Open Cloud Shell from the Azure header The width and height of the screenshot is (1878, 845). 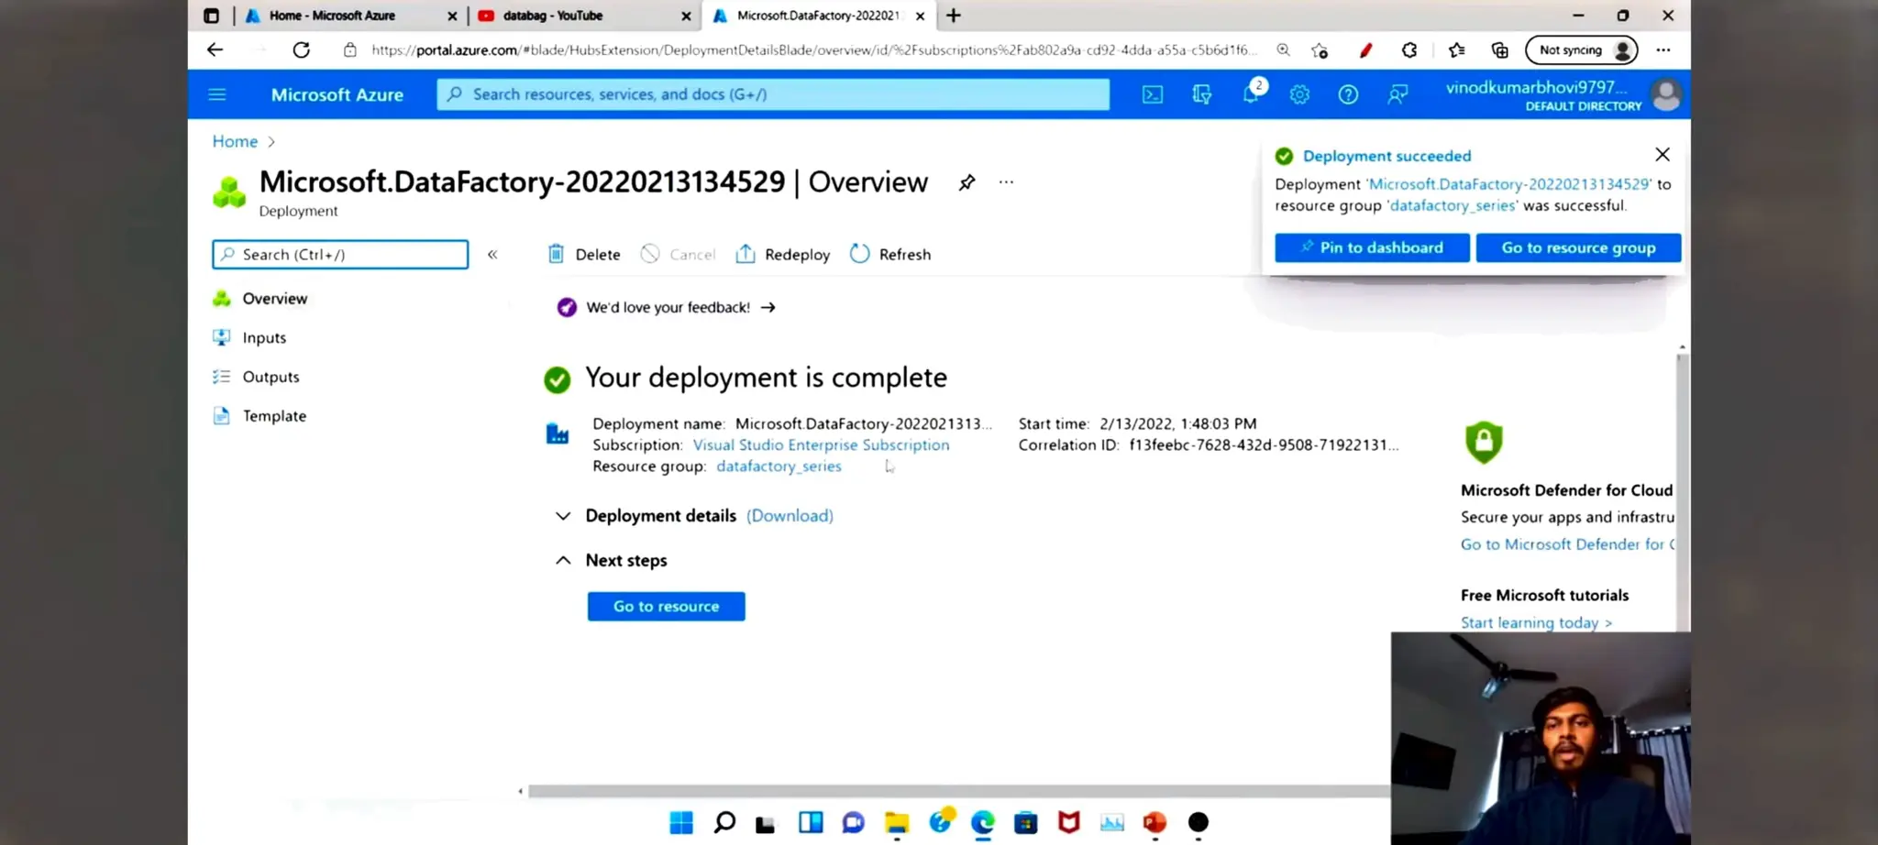tap(1153, 94)
